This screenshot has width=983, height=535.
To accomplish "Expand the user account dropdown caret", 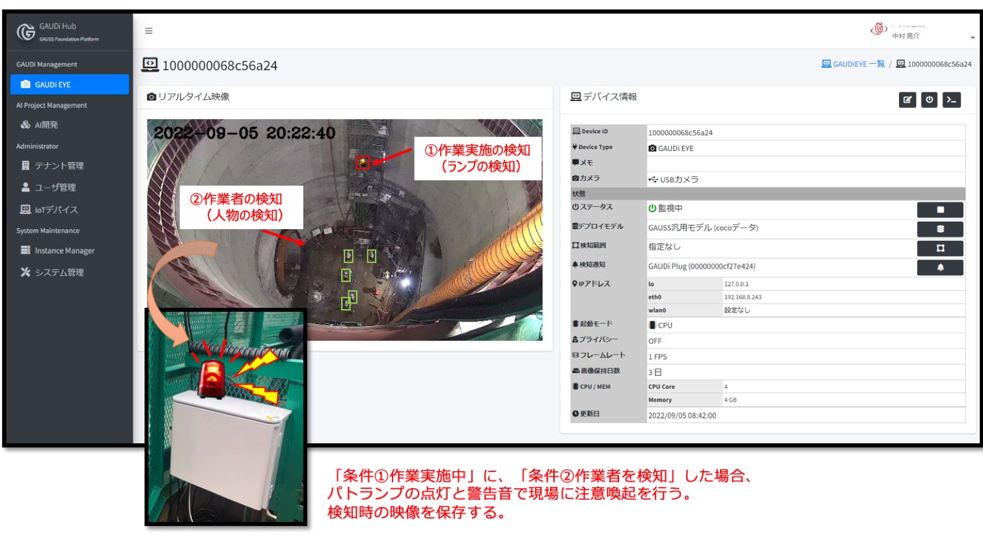I will (973, 38).
